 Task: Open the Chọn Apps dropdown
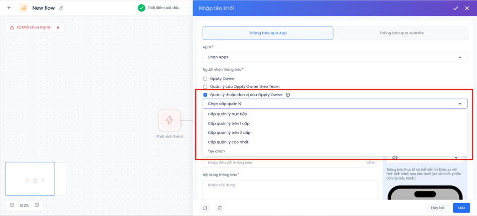point(334,57)
